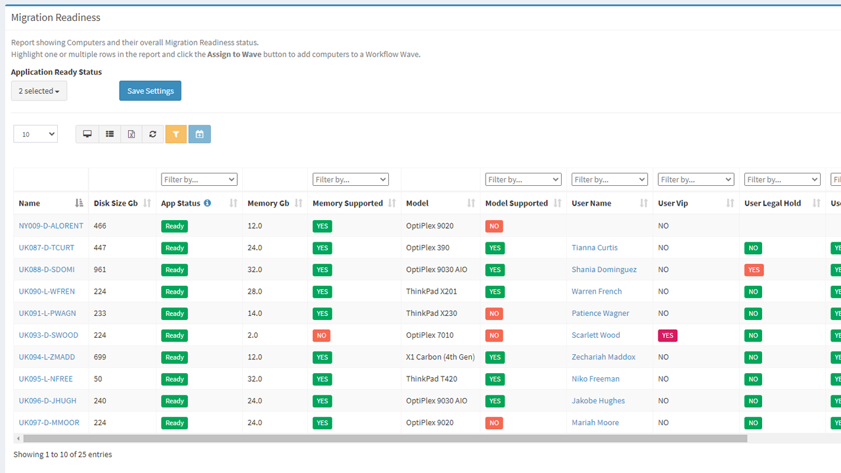Click the list view toolbar icon
The image size is (841, 473).
click(x=110, y=134)
